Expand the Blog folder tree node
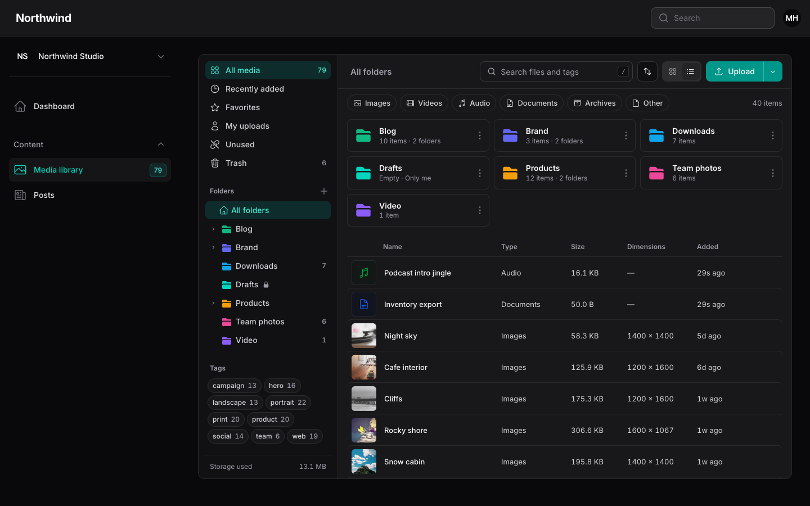Viewport: 810px width, 506px height. coord(213,229)
